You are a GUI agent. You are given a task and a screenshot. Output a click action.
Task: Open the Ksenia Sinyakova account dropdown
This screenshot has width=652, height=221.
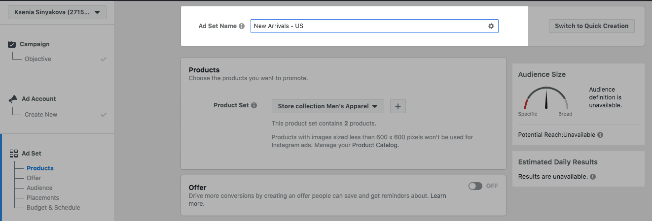[57, 12]
